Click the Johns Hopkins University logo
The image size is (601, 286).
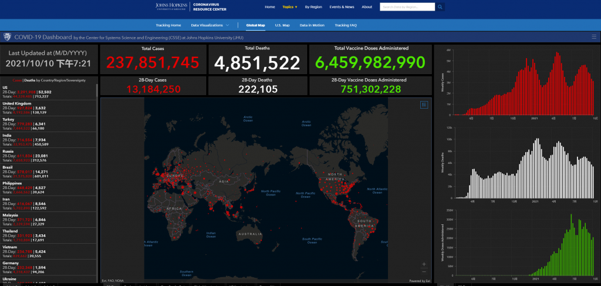click(x=170, y=7)
